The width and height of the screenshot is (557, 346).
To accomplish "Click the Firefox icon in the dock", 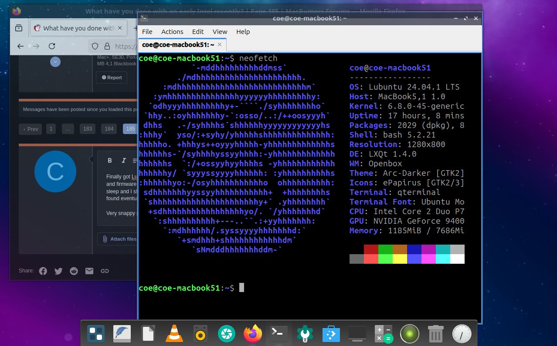I will coord(252,334).
